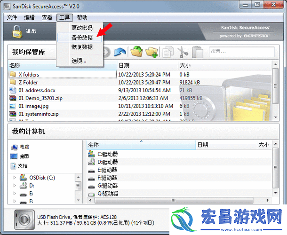Select the G:驱动器 entry text
287x235 pixels.
point(108,186)
